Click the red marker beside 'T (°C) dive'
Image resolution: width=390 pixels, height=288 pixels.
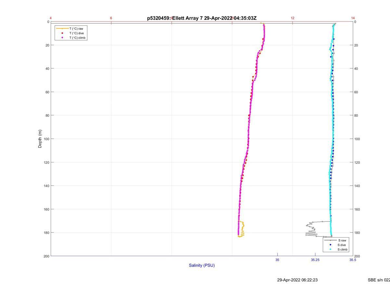click(x=62, y=33)
